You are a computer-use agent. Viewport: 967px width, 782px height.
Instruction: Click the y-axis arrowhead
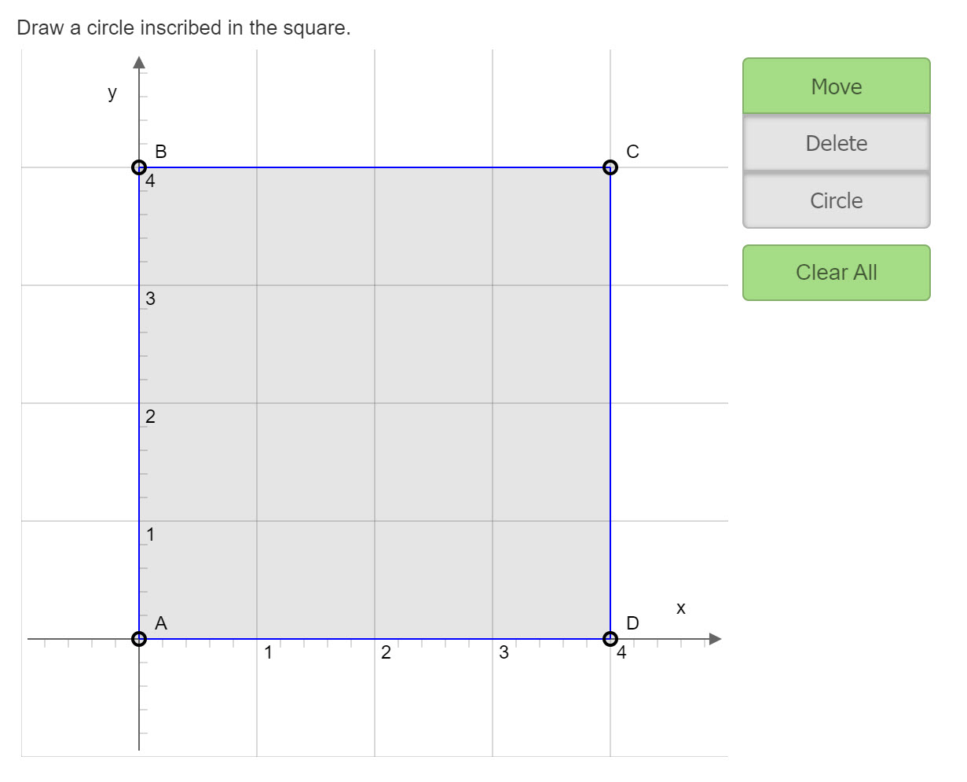[139, 61]
